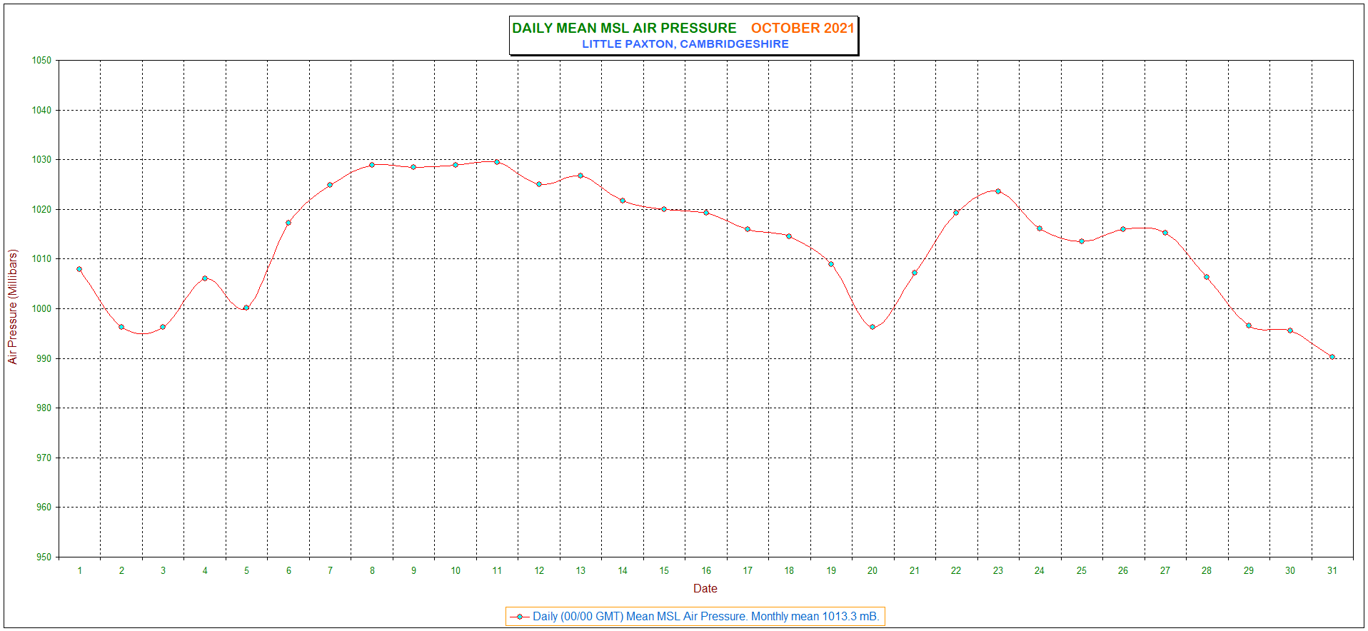
Task: Click the y-axis value 1020
Action: (41, 210)
